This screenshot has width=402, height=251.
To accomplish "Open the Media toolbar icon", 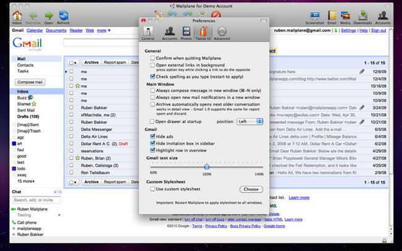I will [x=345, y=15].
